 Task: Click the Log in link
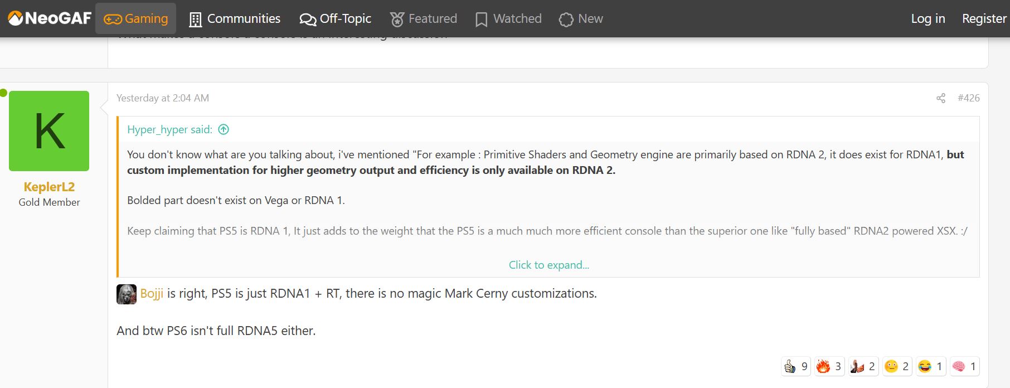928,19
